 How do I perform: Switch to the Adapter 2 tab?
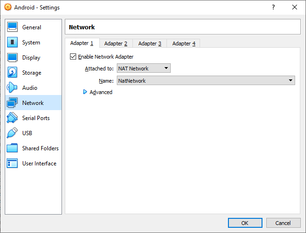pos(116,43)
